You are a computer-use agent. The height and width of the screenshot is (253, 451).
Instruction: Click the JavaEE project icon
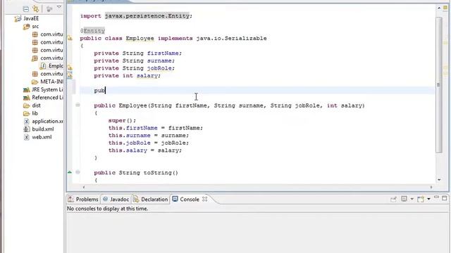point(18,19)
